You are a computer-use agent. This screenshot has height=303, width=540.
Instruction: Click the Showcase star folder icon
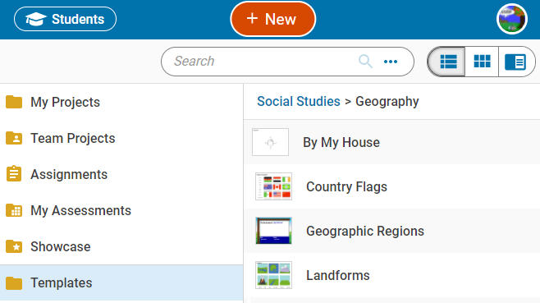14,246
